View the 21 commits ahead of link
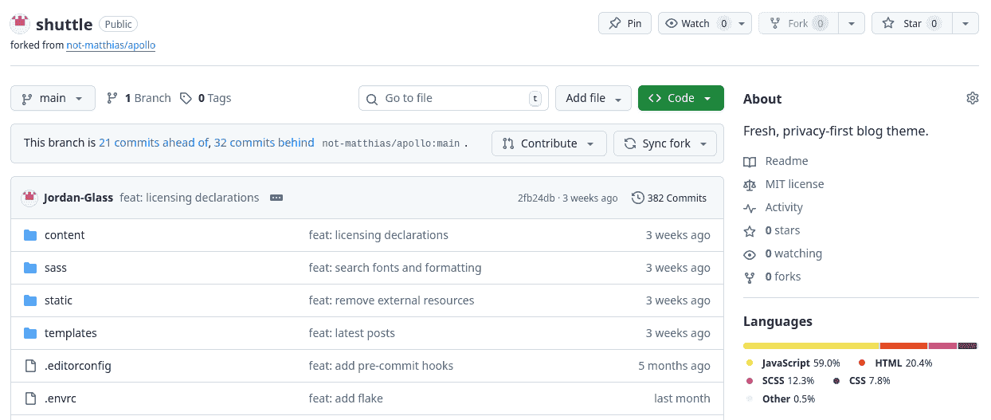The image size is (991, 420). [153, 143]
